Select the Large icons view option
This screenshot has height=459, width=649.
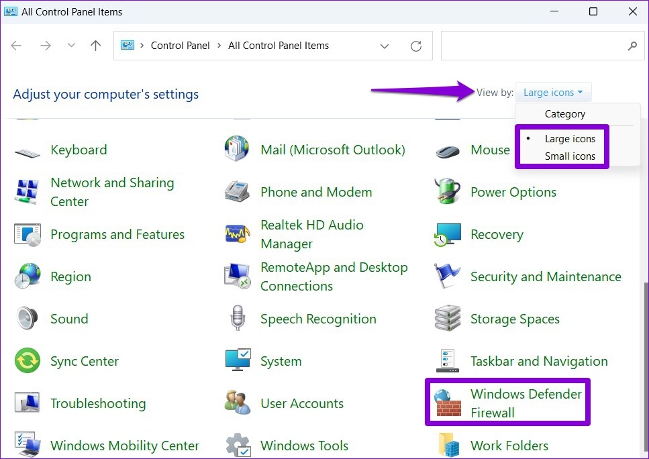[x=570, y=139]
